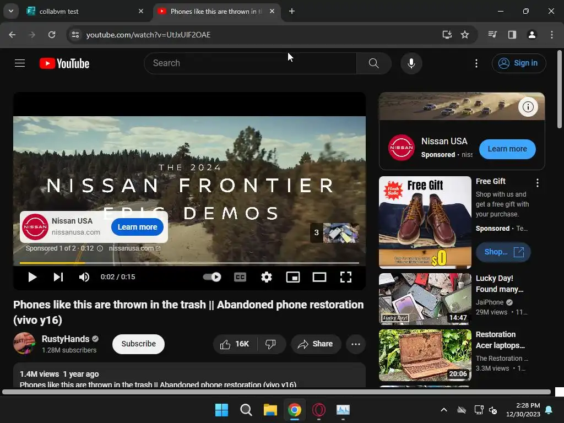Open media controls icon in Chrome toolbar
This screenshot has width=564, height=423.
point(492,35)
